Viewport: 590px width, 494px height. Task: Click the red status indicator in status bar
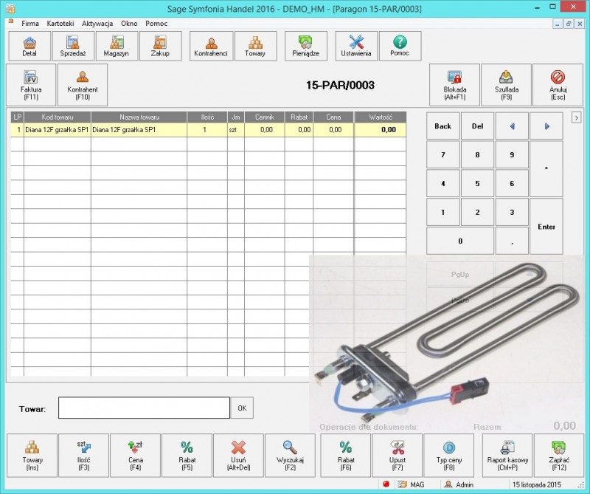386,484
